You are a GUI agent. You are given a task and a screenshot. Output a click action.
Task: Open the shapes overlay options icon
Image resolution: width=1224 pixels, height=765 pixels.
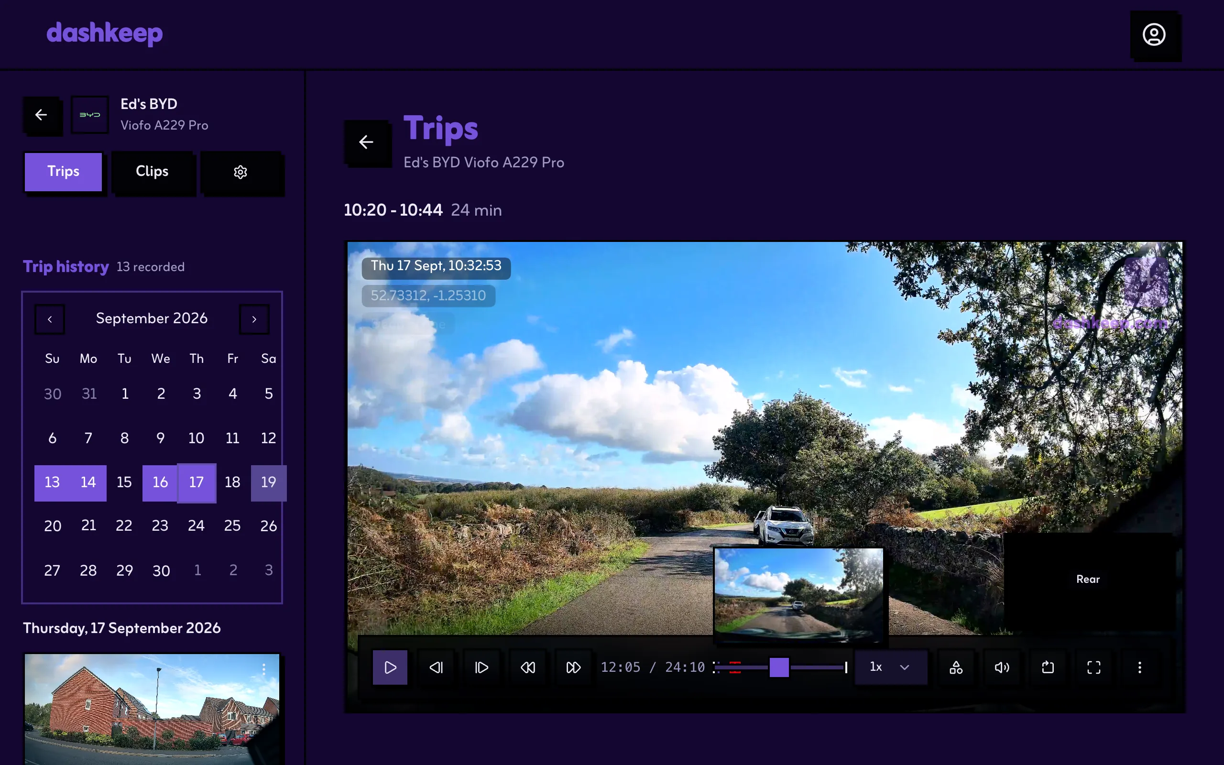tap(956, 667)
